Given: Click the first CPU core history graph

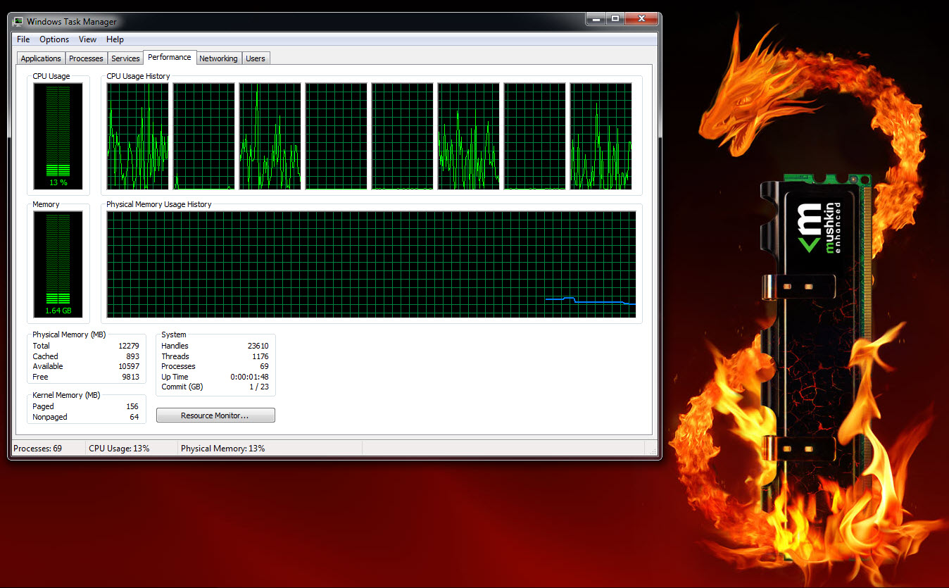Looking at the screenshot, I should coord(137,136).
